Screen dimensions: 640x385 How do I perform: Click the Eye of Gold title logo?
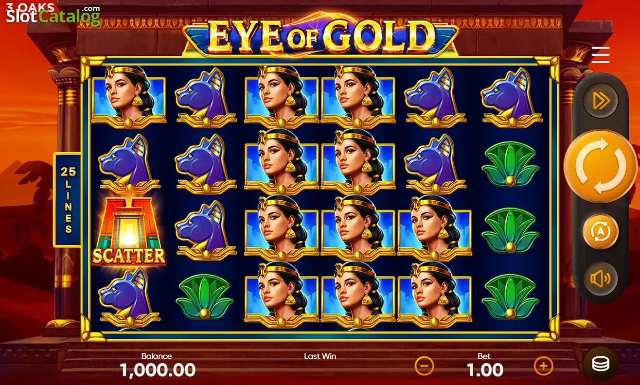(x=320, y=35)
